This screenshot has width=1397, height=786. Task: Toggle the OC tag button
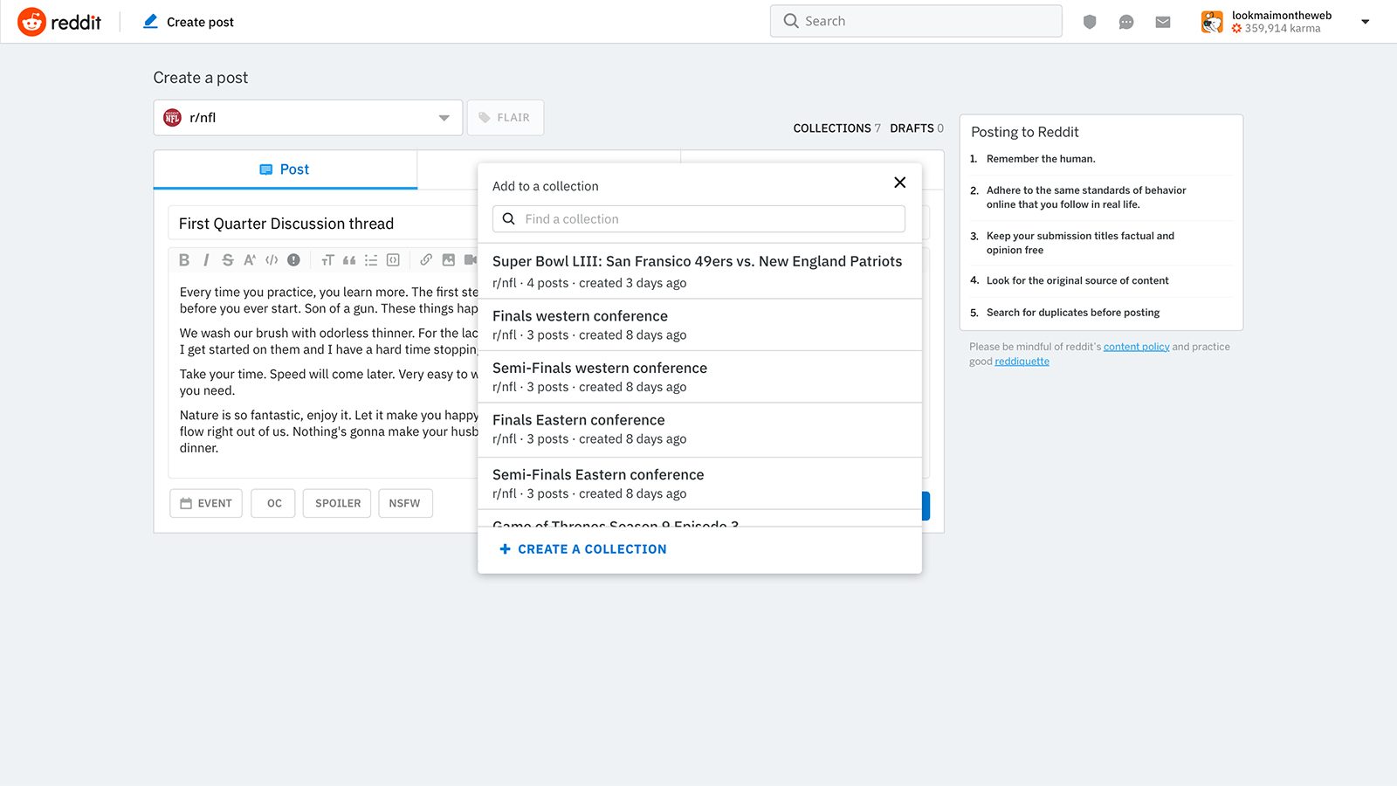click(273, 503)
